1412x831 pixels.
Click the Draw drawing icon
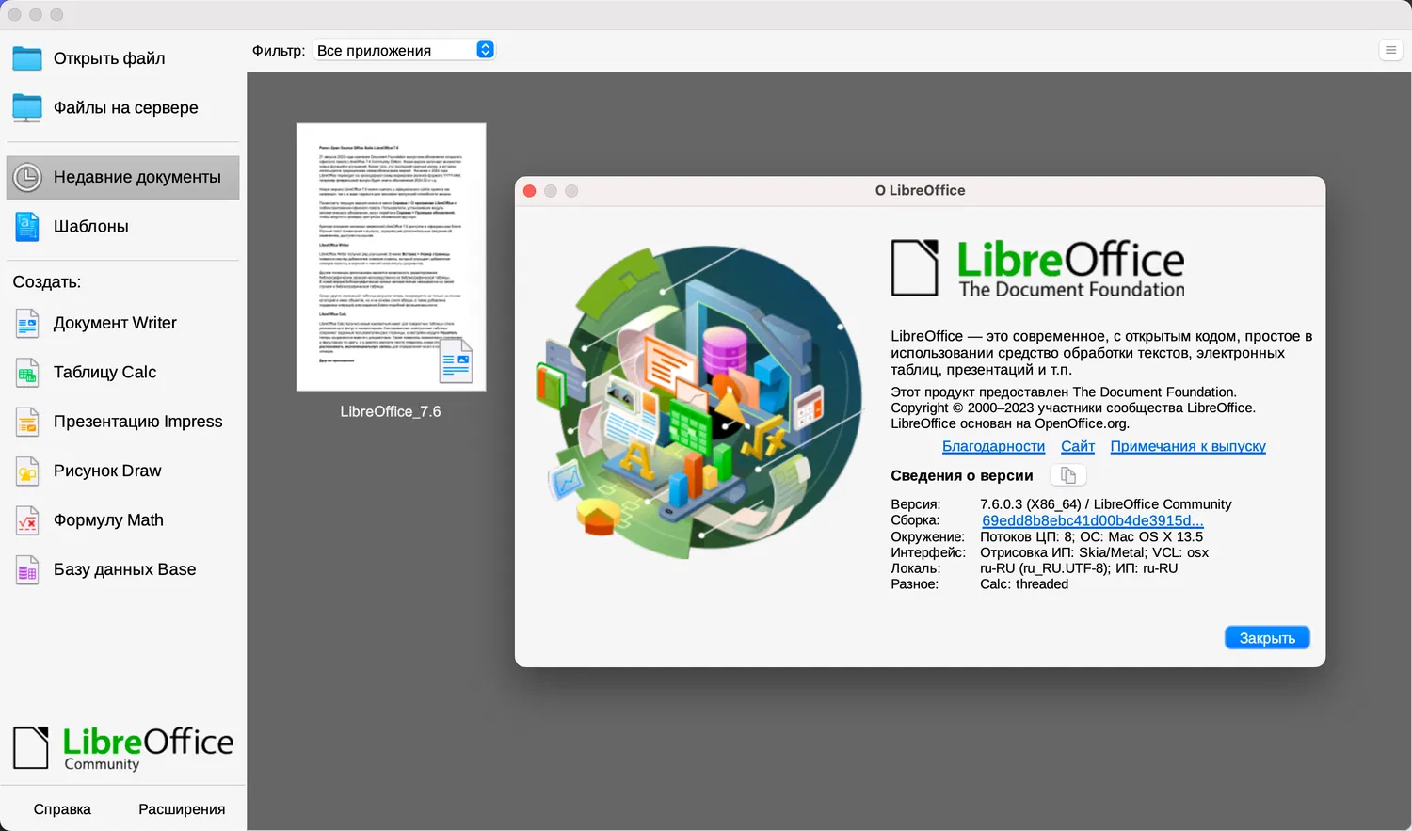[27, 471]
